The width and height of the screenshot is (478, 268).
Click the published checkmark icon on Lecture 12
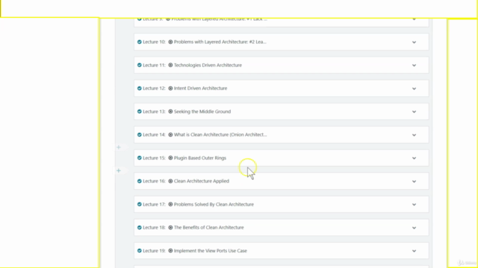click(140, 89)
